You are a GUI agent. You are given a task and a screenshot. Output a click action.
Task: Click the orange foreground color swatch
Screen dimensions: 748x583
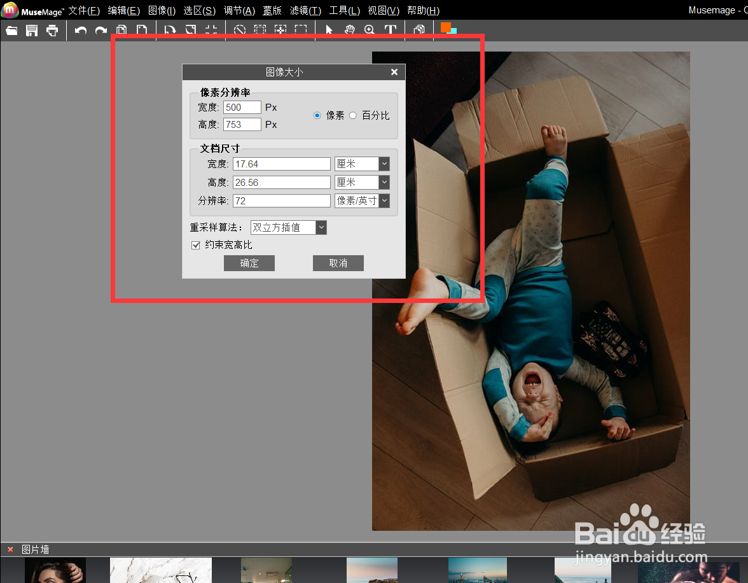click(445, 27)
